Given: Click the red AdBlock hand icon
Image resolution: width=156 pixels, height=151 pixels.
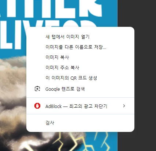Looking at the screenshot, I should pos(37,106).
